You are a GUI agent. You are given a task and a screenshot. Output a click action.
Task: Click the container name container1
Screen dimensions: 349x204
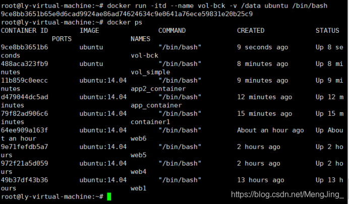pos(150,122)
